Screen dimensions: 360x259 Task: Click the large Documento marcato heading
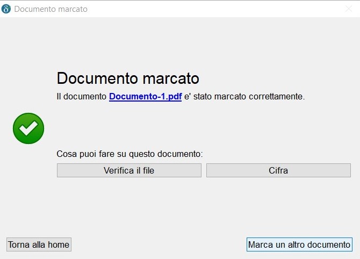click(x=128, y=78)
